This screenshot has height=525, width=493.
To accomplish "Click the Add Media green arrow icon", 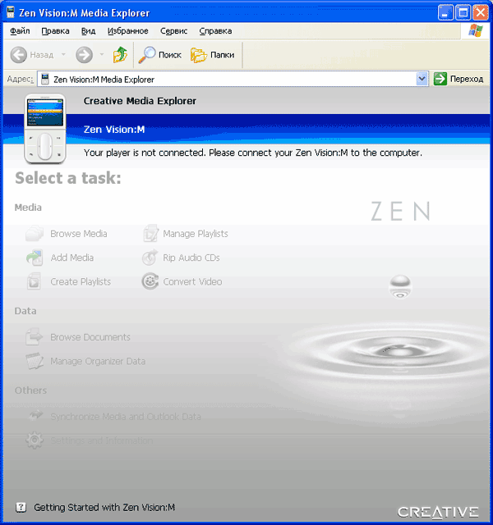I will coord(35,258).
